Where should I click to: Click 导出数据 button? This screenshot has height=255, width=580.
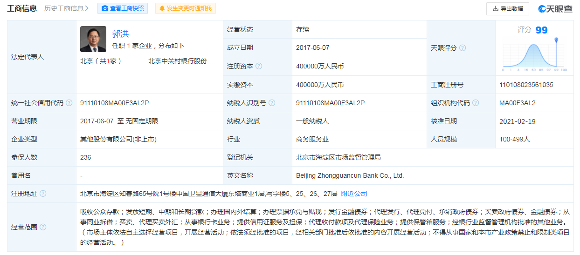(508, 8)
